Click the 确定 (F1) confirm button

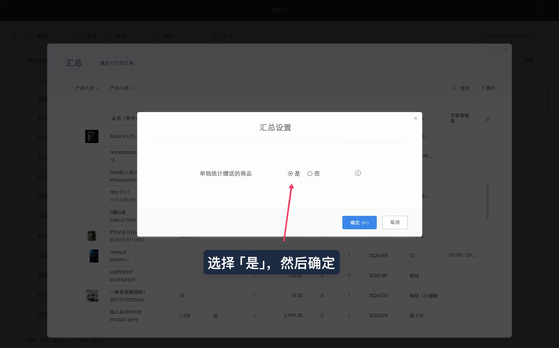point(359,223)
